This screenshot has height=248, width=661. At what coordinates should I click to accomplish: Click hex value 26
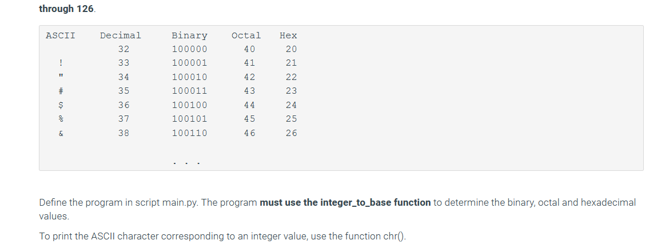coord(291,133)
